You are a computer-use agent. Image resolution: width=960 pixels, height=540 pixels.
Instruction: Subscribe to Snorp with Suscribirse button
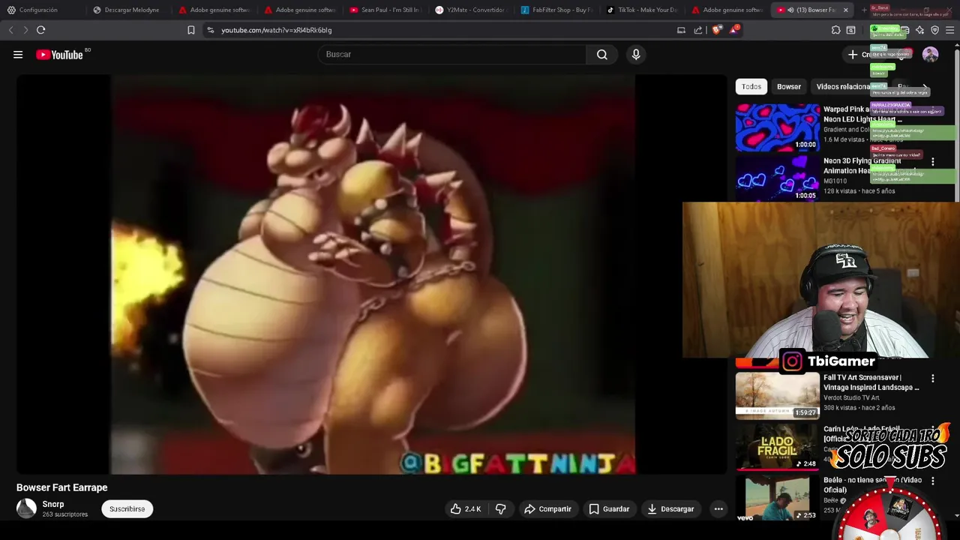pyautogui.click(x=127, y=508)
